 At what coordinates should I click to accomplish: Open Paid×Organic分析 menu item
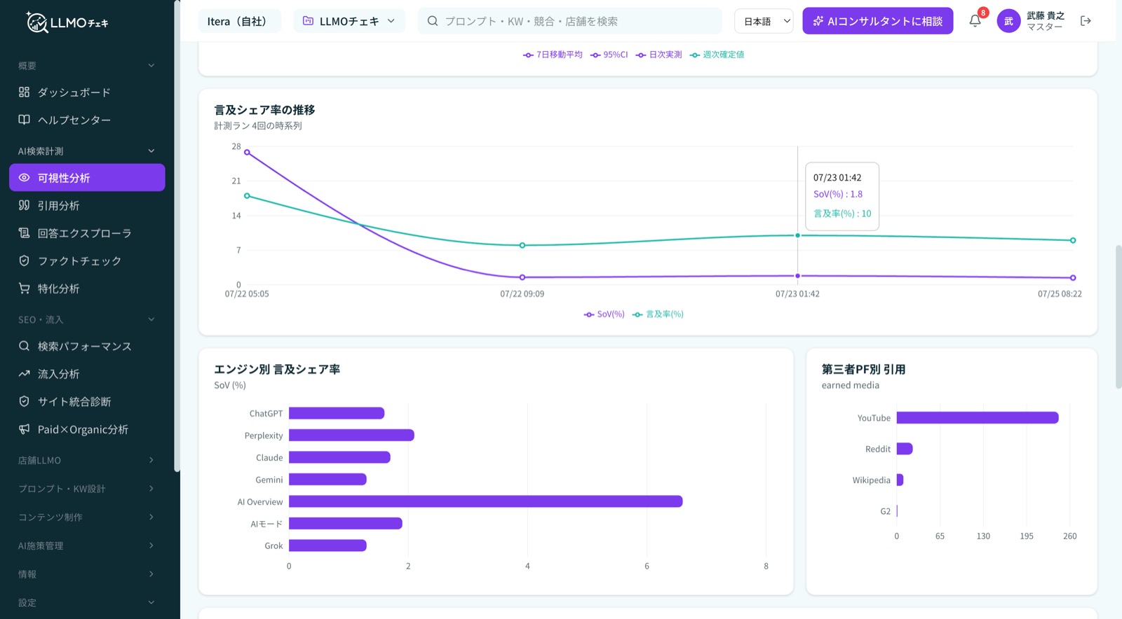pos(87,429)
